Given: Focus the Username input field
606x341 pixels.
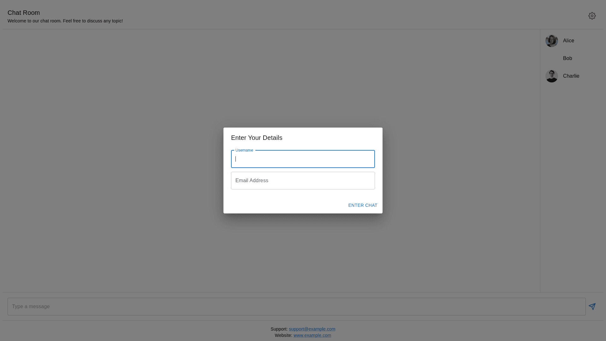Looking at the screenshot, I should click(x=303, y=159).
